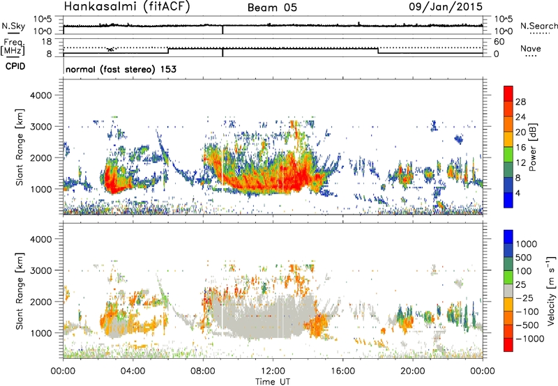The image size is (558, 386).
Task: Click the 'Beam 05' label
Action: (x=272, y=8)
